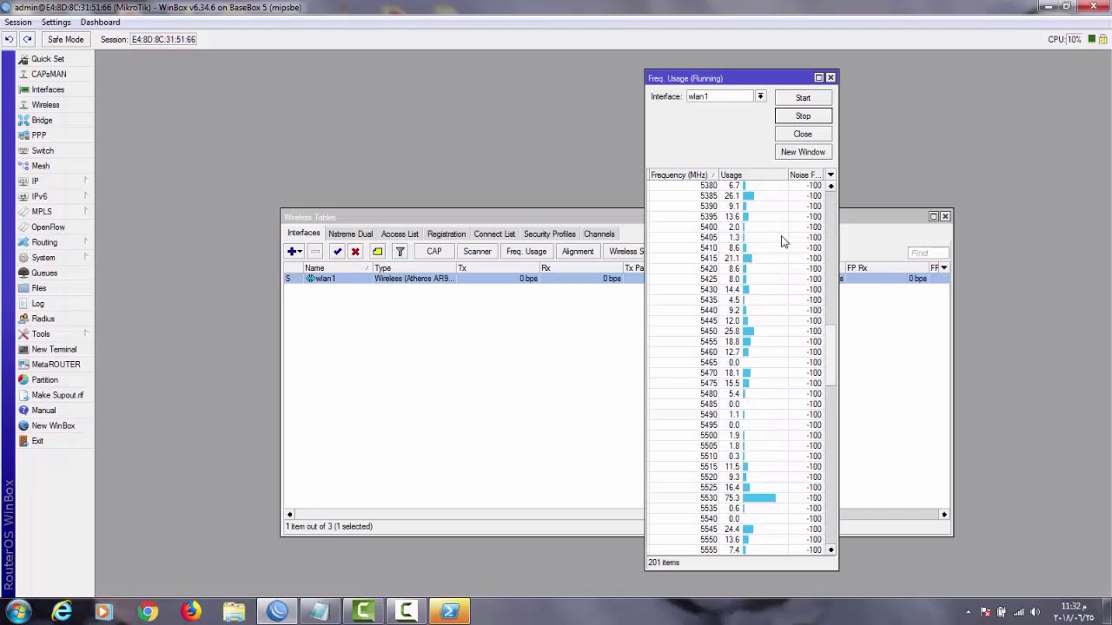Open the Settings menu
Image resolution: width=1112 pixels, height=625 pixels.
pyautogui.click(x=56, y=22)
